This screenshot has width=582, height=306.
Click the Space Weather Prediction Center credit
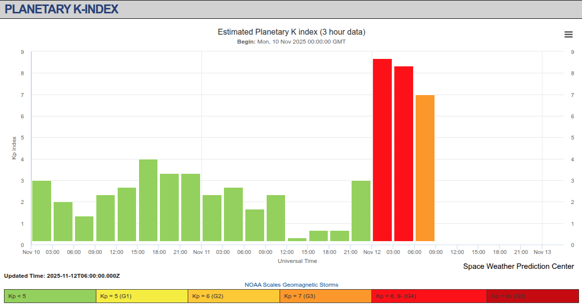pyautogui.click(x=518, y=266)
